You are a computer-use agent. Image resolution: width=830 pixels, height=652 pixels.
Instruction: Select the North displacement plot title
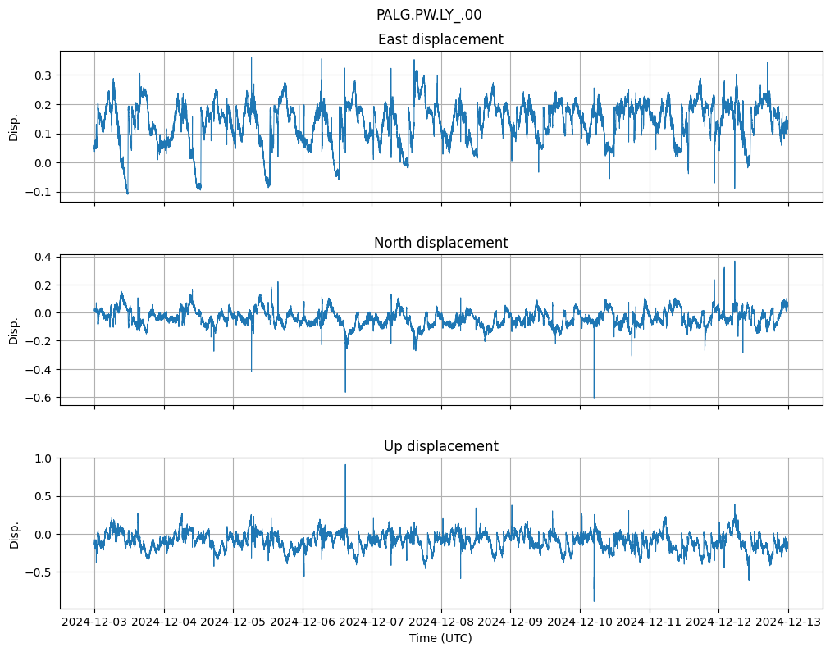pos(440,243)
